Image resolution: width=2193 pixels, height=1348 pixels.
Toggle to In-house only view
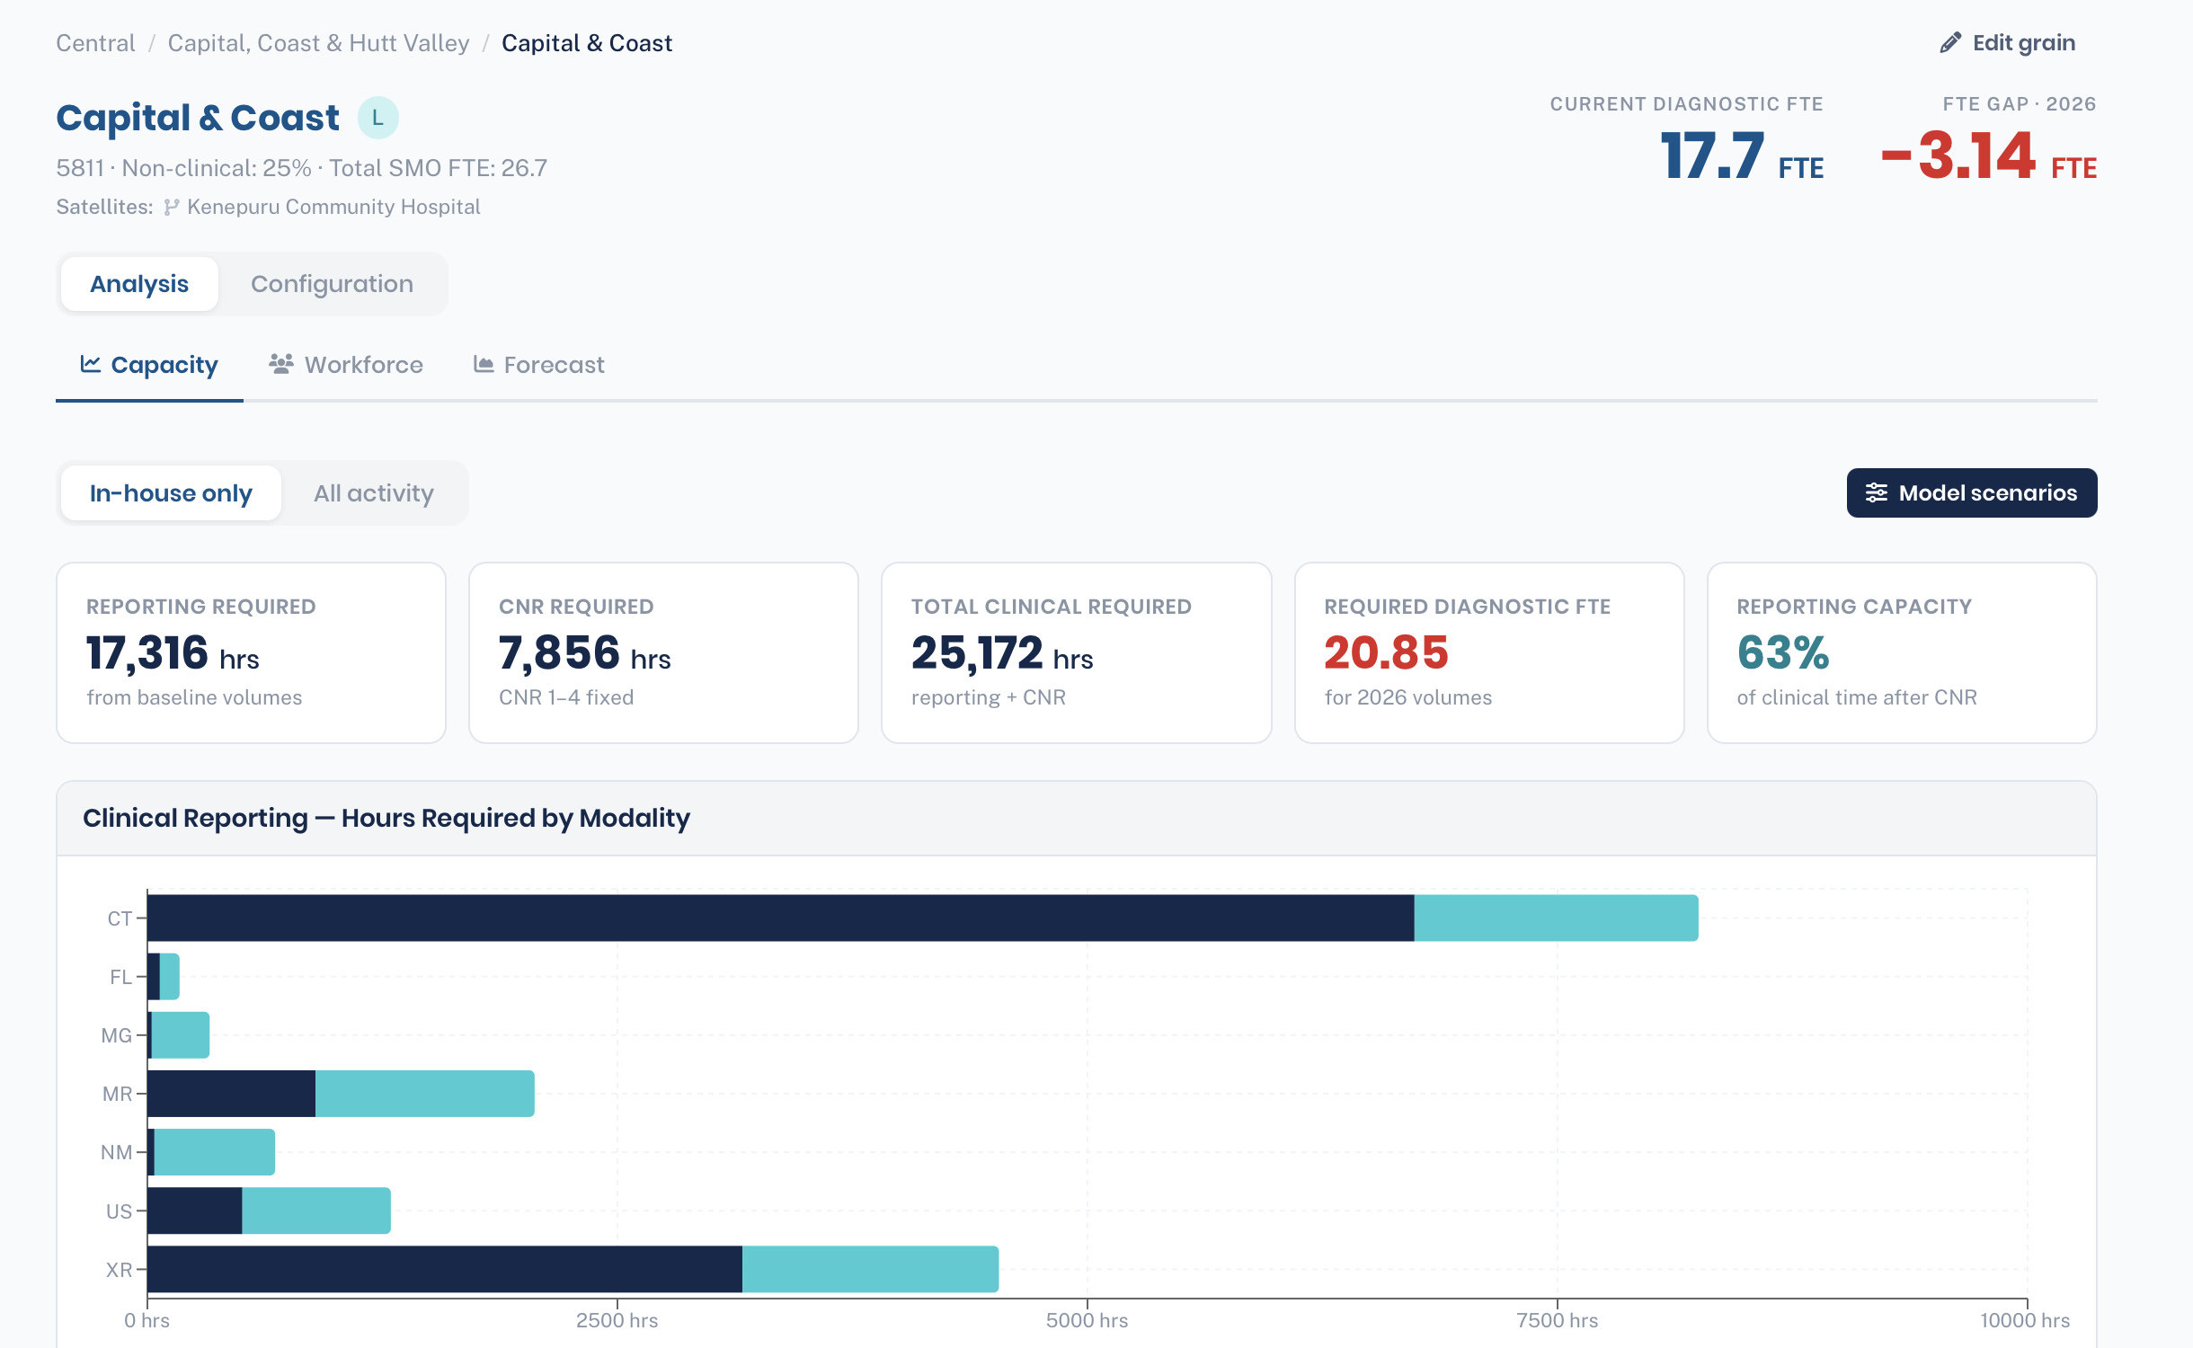click(171, 492)
